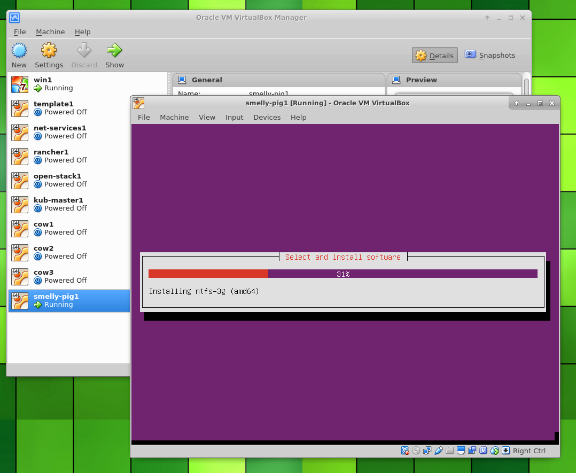Click the OS icon for net-services1
Viewport: 576px width, 473px height.
(20, 133)
